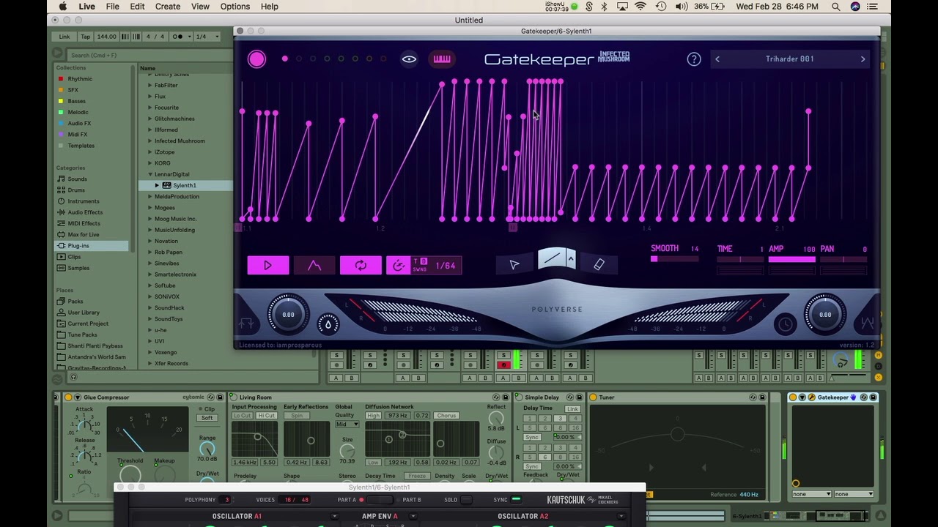Open the Create menu
Screen dimensions: 938x527
168,7
